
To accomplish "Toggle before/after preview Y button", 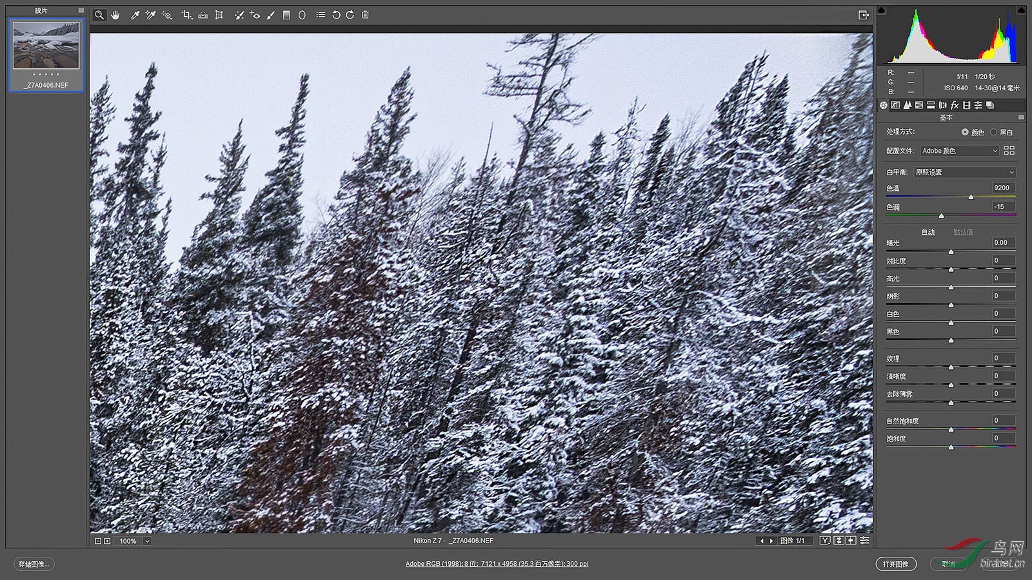I will tap(825, 541).
